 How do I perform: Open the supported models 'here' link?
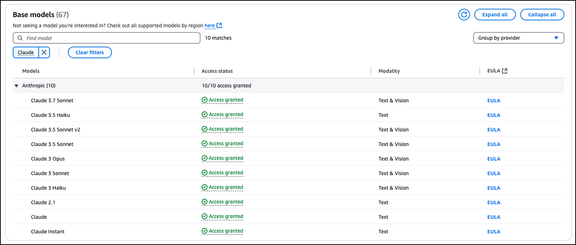(x=210, y=25)
